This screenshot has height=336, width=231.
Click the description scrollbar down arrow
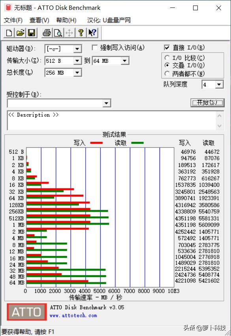click(x=220, y=126)
